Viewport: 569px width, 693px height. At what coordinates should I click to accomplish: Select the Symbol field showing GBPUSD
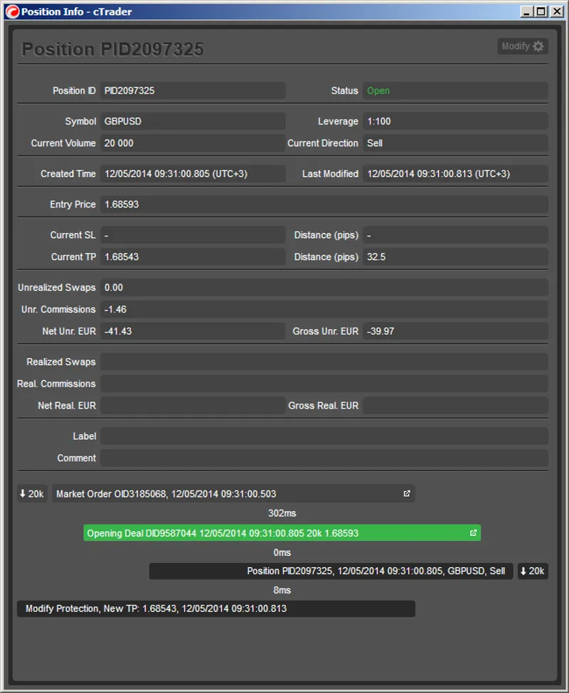[x=192, y=121]
